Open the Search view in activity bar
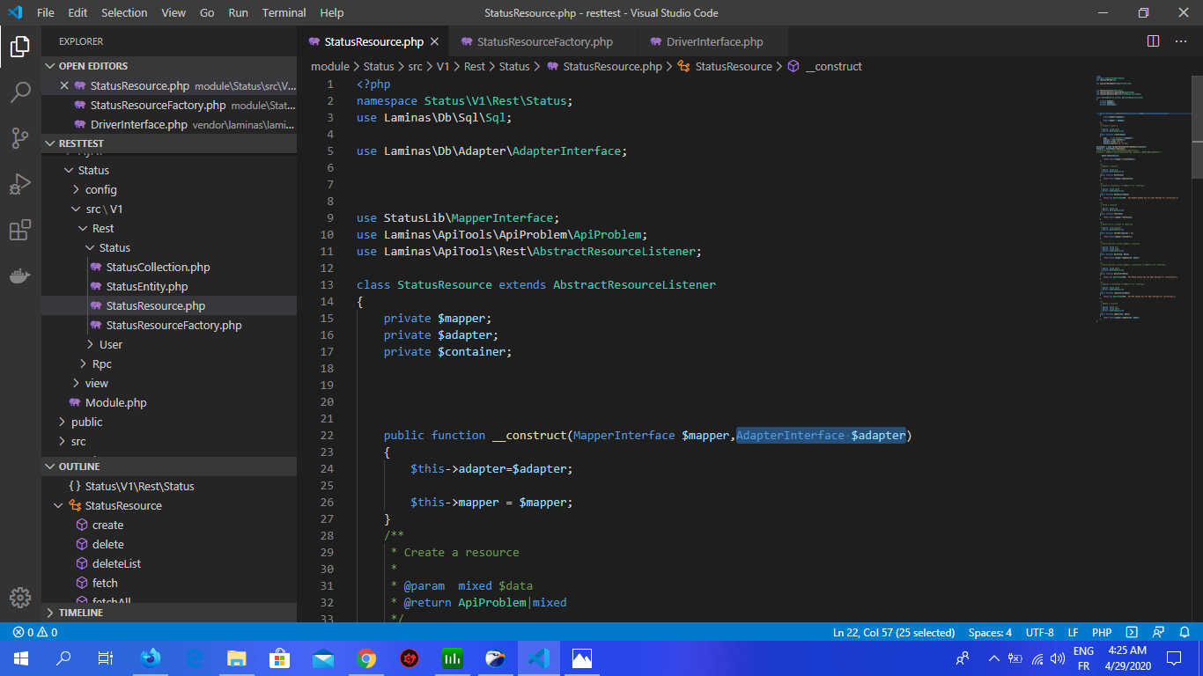The width and height of the screenshot is (1203, 676). click(20, 92)
